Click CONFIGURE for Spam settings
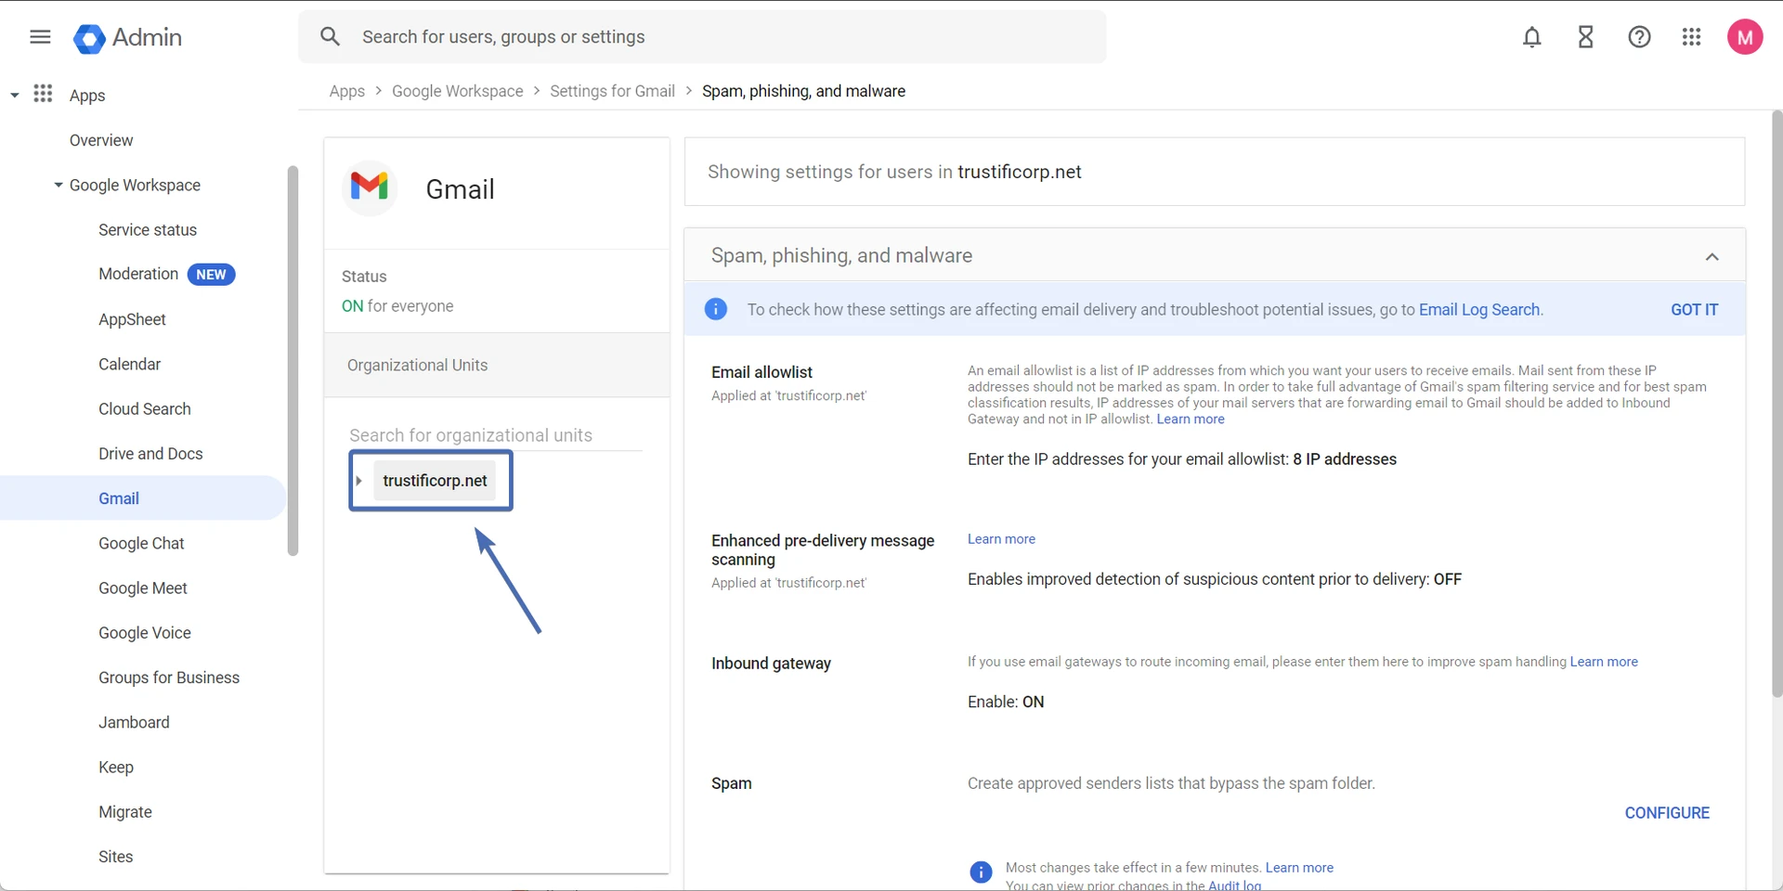 click(x=1666, y=813)
